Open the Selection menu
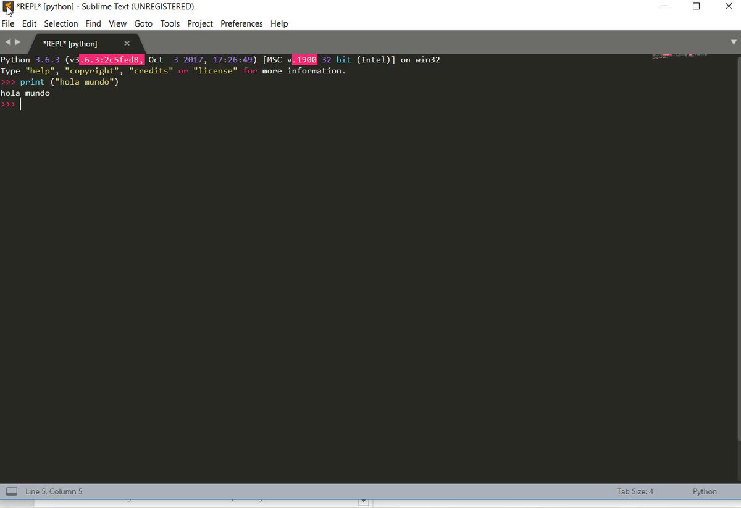Image resolution: width=741 pixels, height=508 pixels. pyautogui.click(x=61, y=23)
